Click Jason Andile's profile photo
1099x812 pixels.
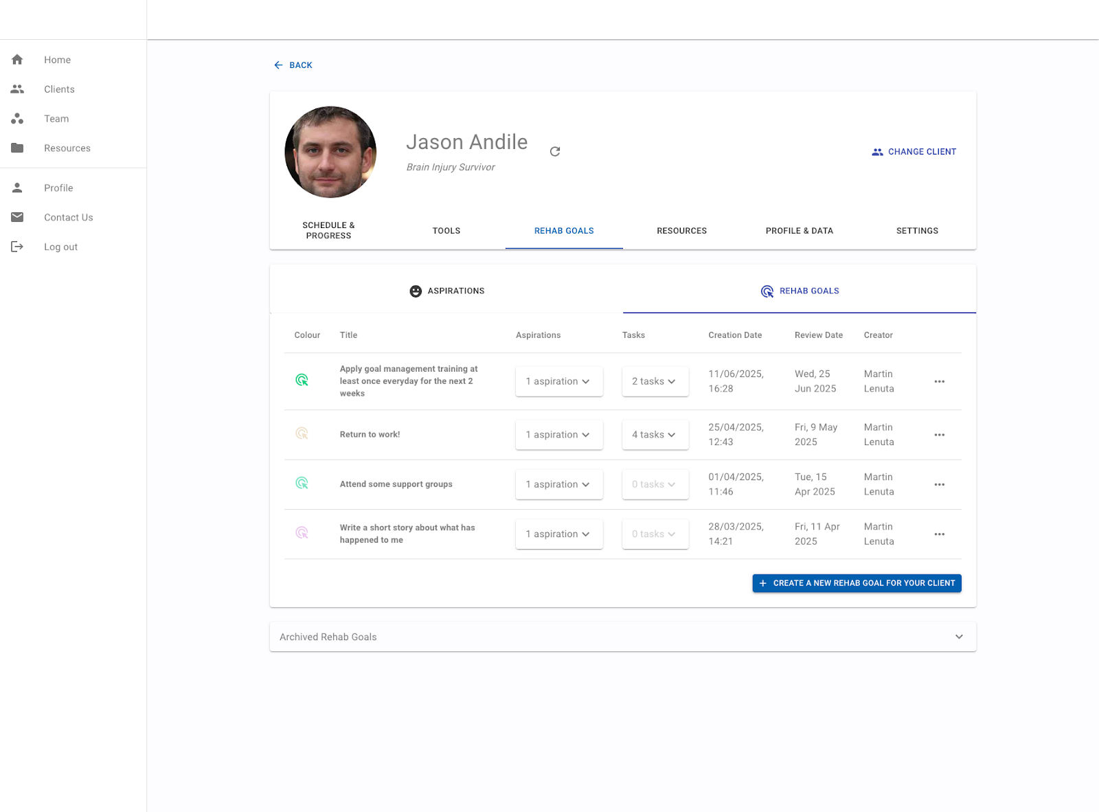click(330, 152)
